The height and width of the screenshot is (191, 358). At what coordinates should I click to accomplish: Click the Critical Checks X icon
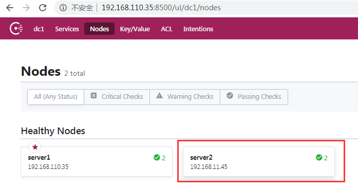pyautogui.click(x=93, y=95)
